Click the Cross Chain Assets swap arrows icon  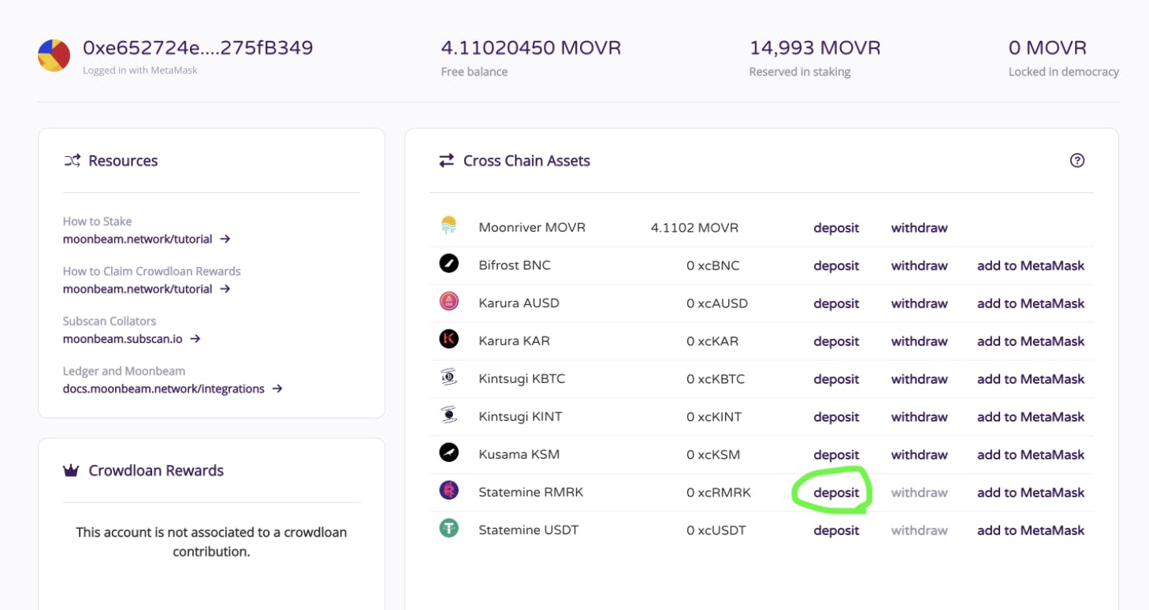click(x=446, y=161)
